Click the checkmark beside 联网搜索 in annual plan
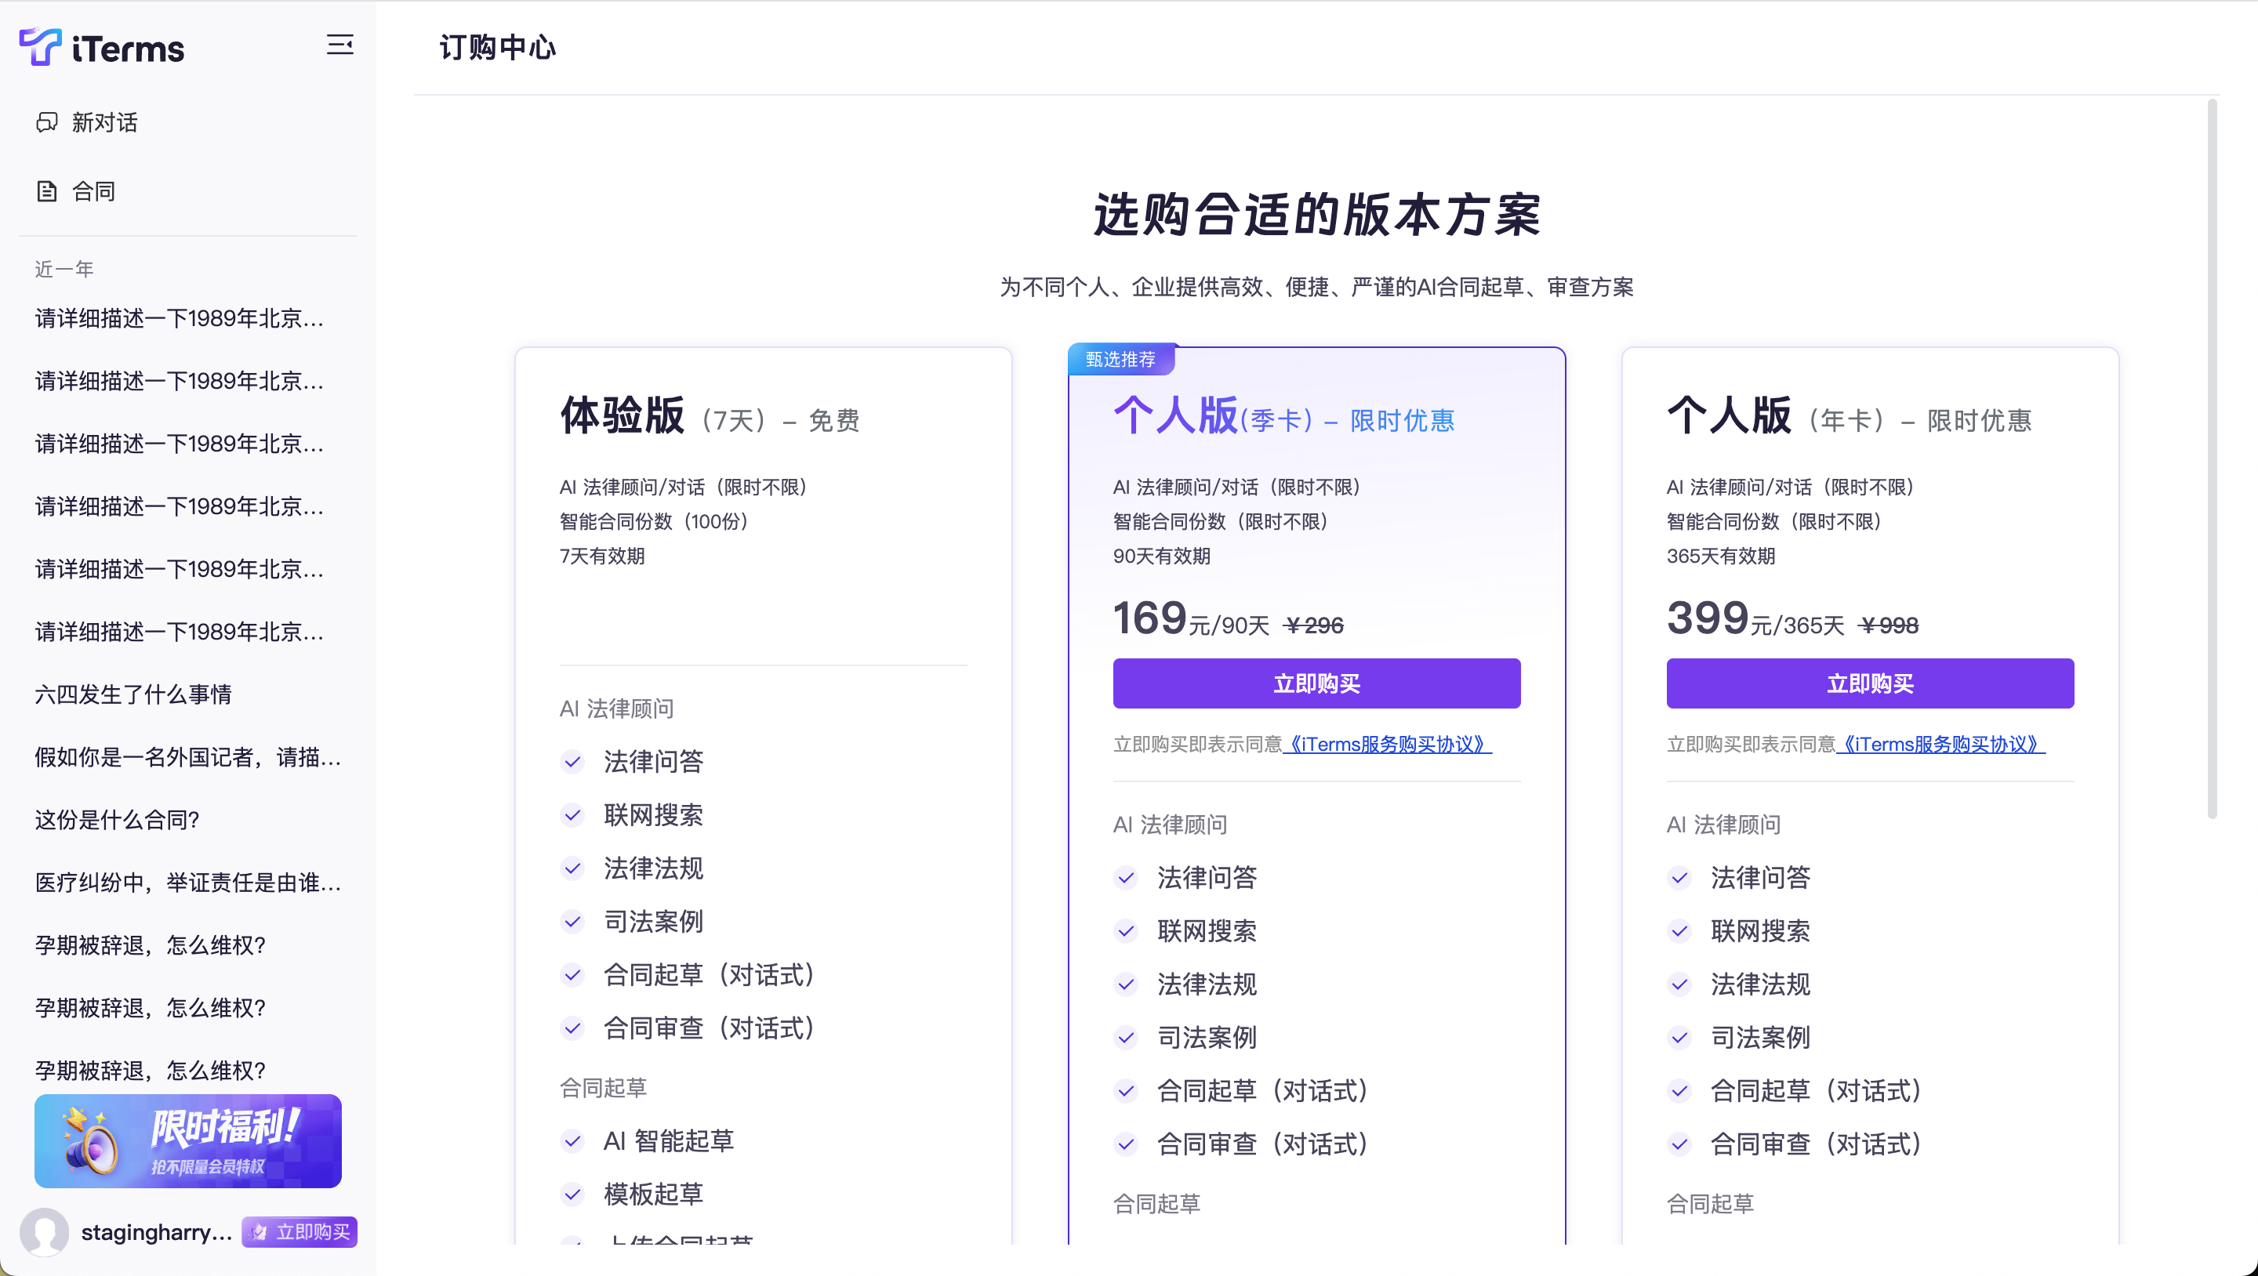Image resolution: width=2258 pixels, height=1276 pixels. [x=1679, y=930]
